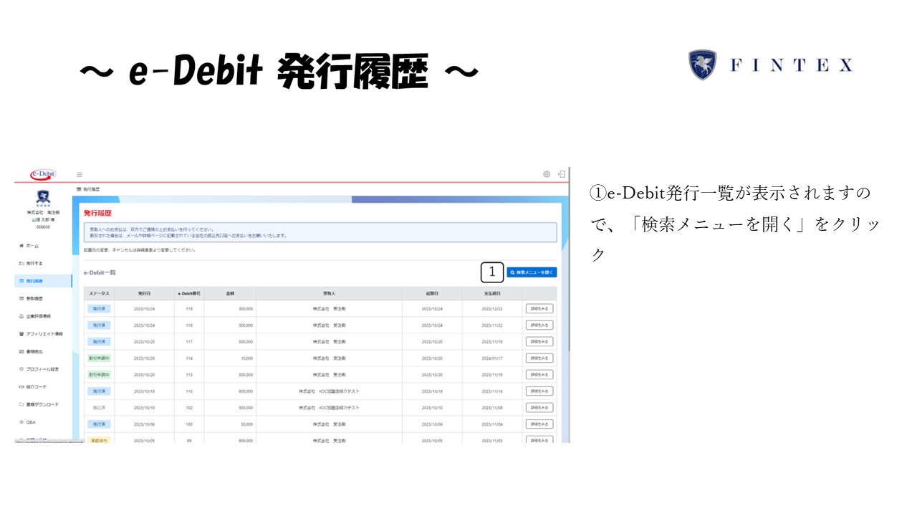Viewport: 917px width, 516px height.
Task: View details of e-Debit 110
Action: click(539, 391)
